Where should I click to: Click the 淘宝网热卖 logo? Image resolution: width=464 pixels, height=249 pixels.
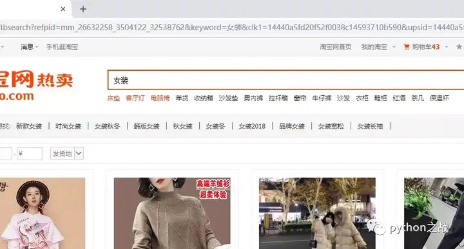[x=36, y=85]
